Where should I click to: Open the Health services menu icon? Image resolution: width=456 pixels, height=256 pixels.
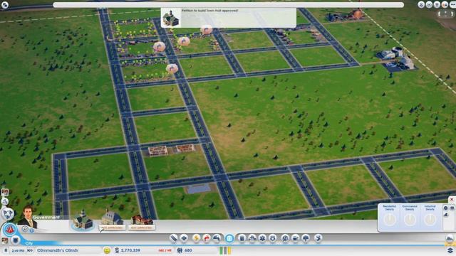coord(262,238)
